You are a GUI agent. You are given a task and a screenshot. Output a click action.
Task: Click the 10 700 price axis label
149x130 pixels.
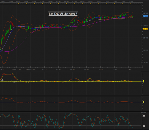click(146, 13)
